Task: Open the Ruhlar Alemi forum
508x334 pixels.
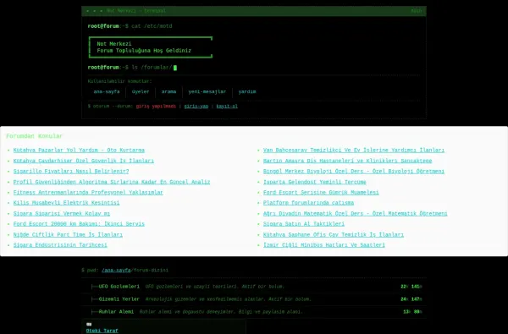Action: coord(116,312)
